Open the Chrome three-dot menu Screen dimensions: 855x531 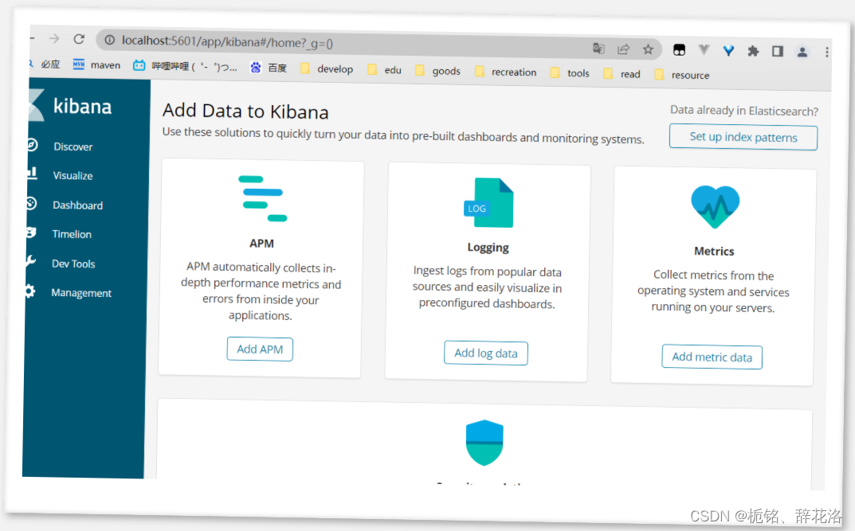(826, 52)
